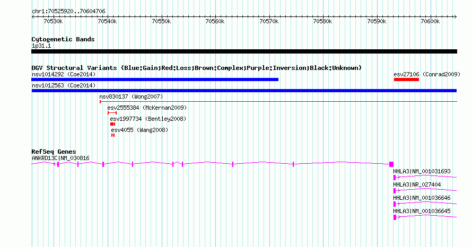Click the 70540k ruler position
The width and height of the screenshot is (472, 247).
107,21
